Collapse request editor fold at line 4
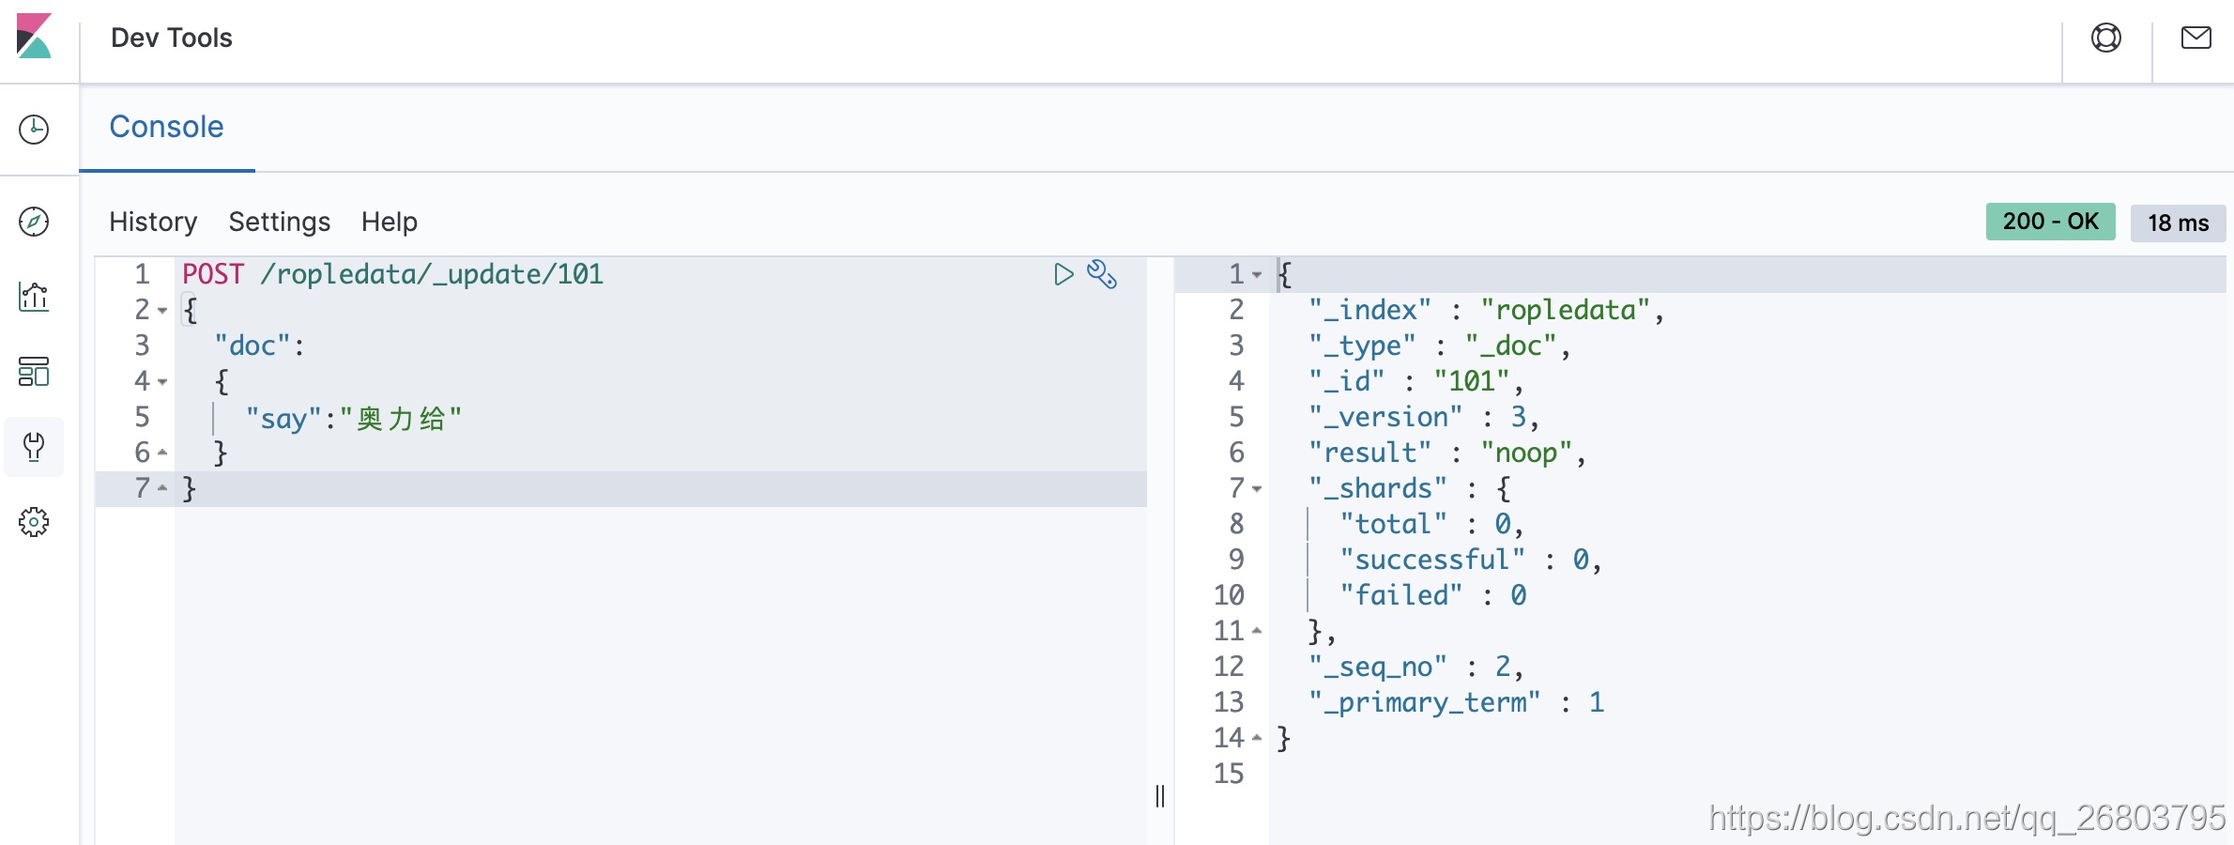 pos(162,381)
